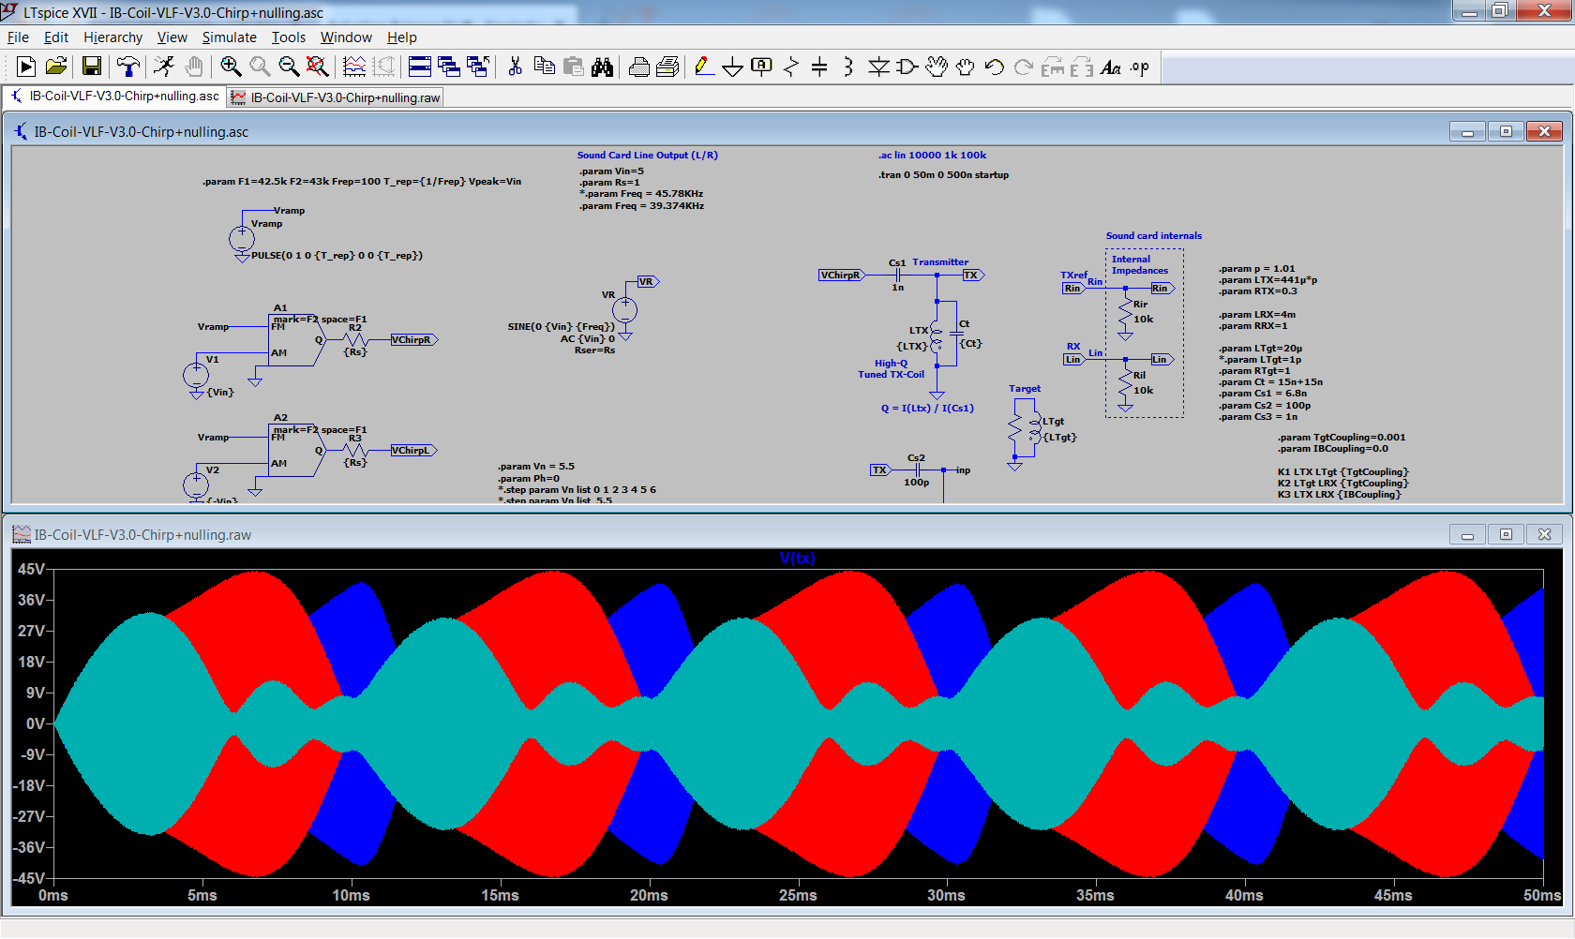Click the Zoom to Fit magnifier icon
Image resolution: width=1575 pixels, height=939 pixels.
point(318,67)
